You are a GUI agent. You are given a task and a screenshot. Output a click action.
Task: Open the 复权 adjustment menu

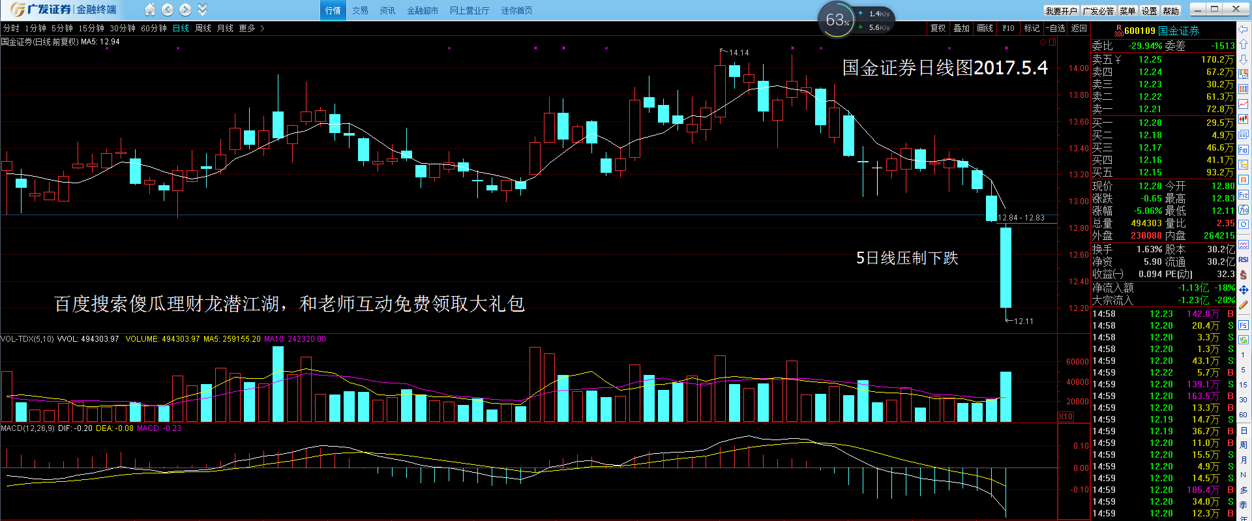pyautogui.click(x=938, y=29)
